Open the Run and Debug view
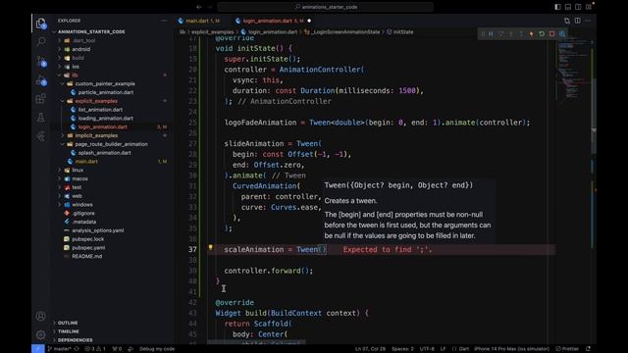The height and width of the screenshot is (353, 628). 41,80
